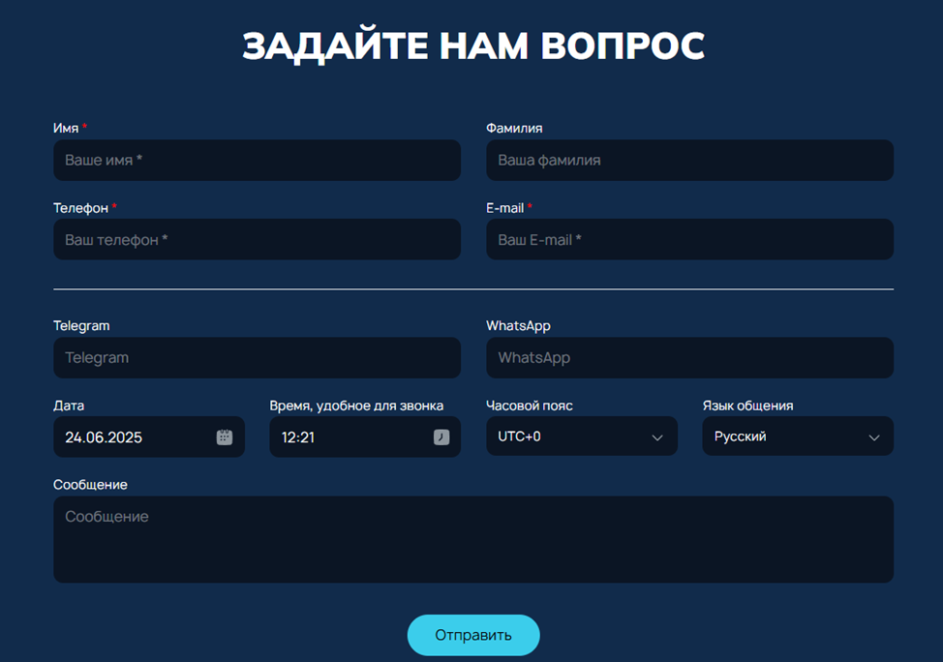Click the Задайте нам вопрос heading
Screen dimensions: 943x662
[x=472, y=45]
